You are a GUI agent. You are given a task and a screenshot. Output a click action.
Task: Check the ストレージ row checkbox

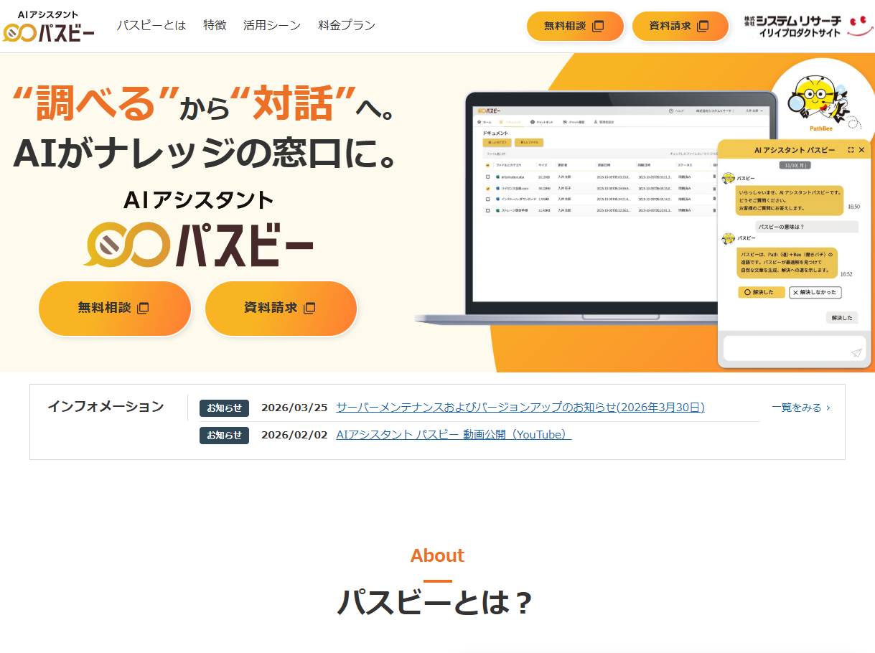[x=487, y=210]
